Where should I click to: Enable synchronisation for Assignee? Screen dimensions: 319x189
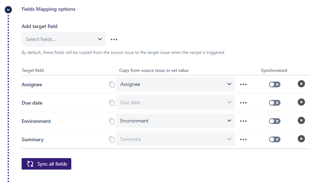[274, 84]
